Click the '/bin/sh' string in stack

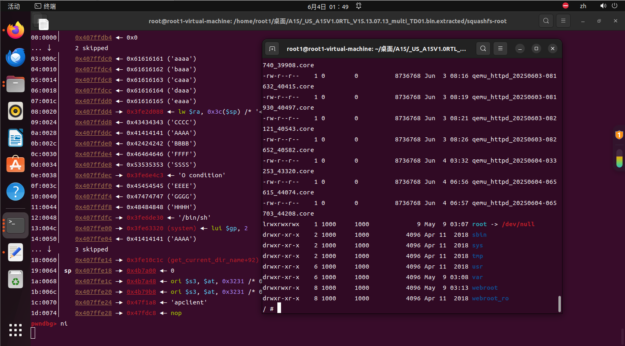[x=194, y=218]
